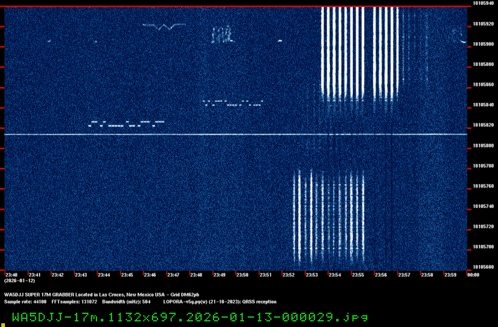Select the LOPORA-v5g.py(w) QRSS reception text
Image resolution: width=498 pixels, height=327 pixels.
point(220,302)
